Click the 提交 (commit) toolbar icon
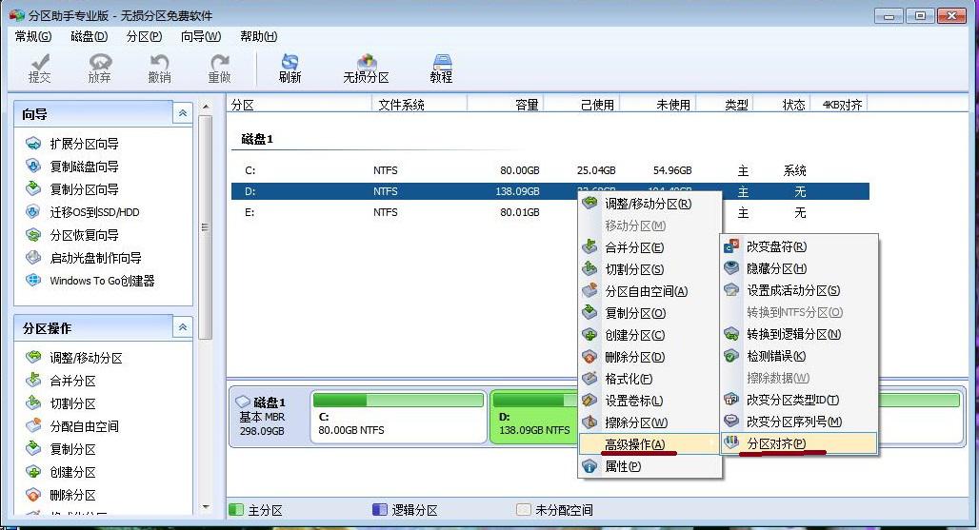979x530 pixels. tap(40, 63)
